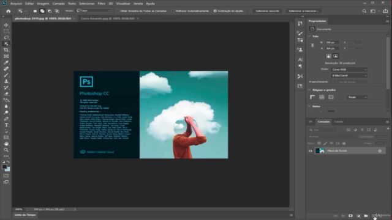Screen dimensions: 392x220
Task: Set canvas to landscape orientation
Action: (x=336, y=56)
